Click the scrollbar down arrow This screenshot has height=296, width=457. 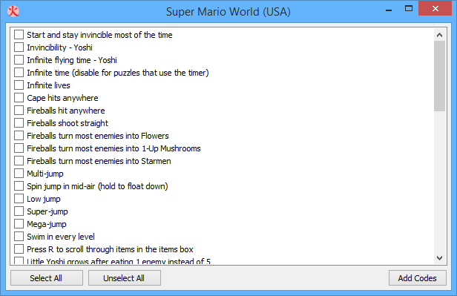(x=439, y=258)
